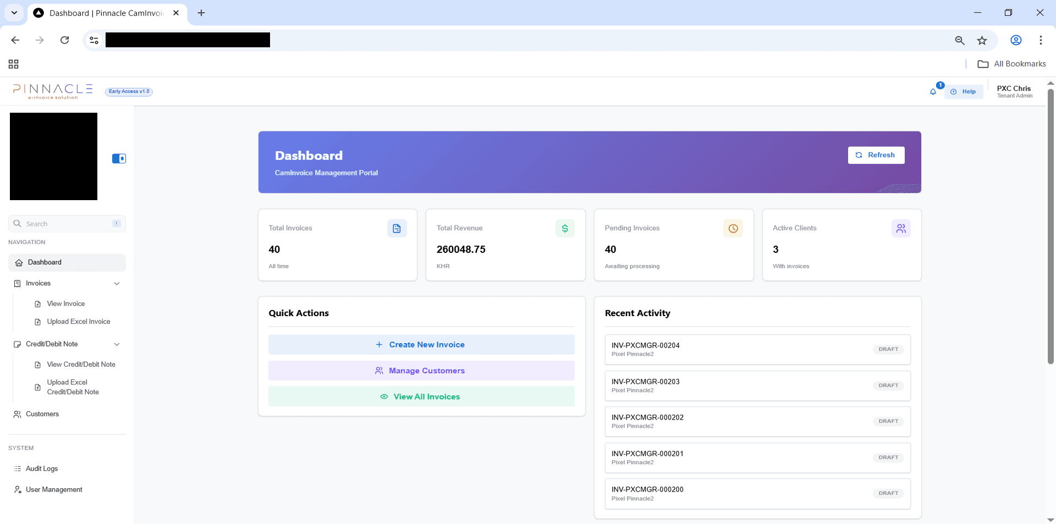This screenshot has height=524, width=1056.
Task: Click the Total Invoices document icon
Action: [397, 228]
